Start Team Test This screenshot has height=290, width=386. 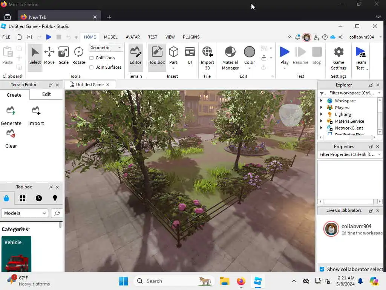point(361,58)
